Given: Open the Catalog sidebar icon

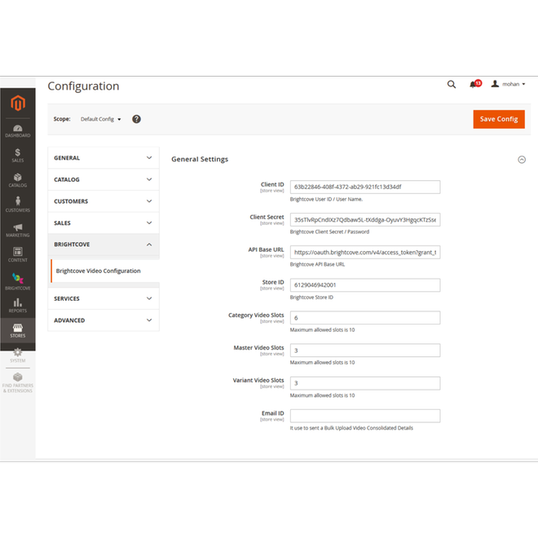Looking at the screenshot, I should (18, 180).
